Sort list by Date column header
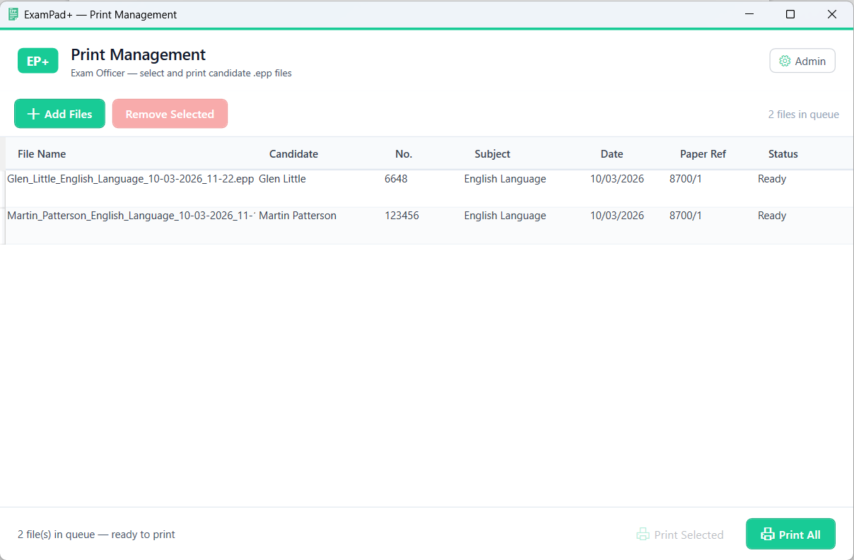The width and height of the screenshot is (854, 560). click(x=612, y=154)
